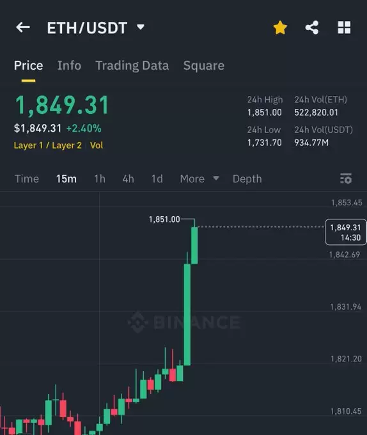The height and width of the screenshot is (435, 367).
Task: Switch to Time line chart view
Action: pos(27,178)
